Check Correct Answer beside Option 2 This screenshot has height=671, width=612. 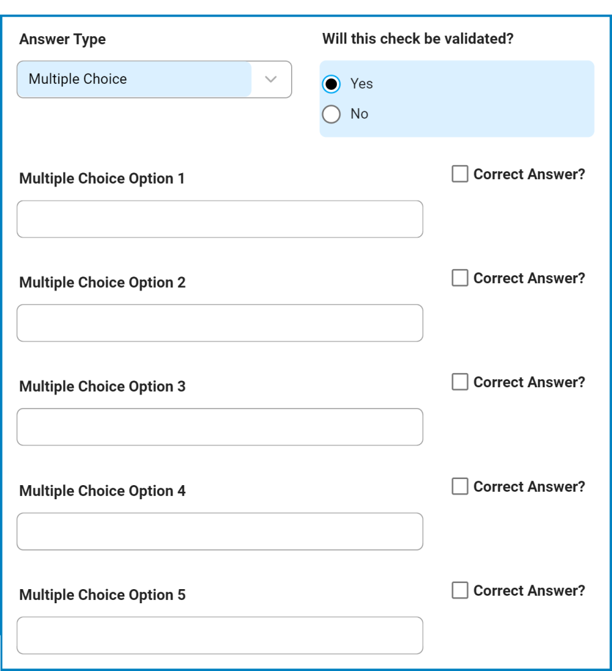pyautogui.click(x=460, y=278)
